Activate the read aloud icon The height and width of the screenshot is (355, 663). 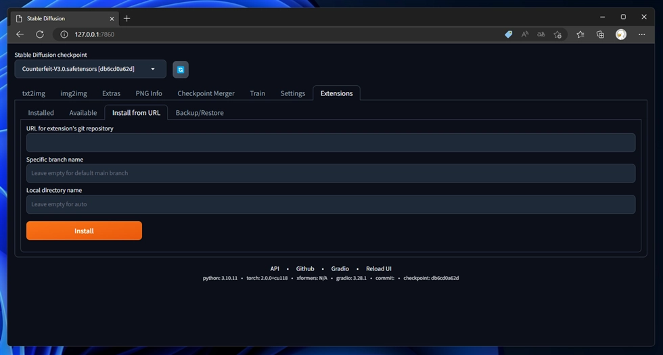tap(525, 34)
